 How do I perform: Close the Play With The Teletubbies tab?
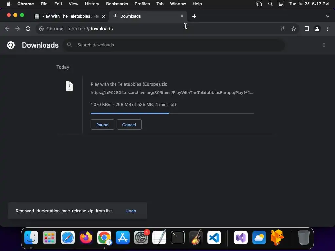[x=104, y=16]
